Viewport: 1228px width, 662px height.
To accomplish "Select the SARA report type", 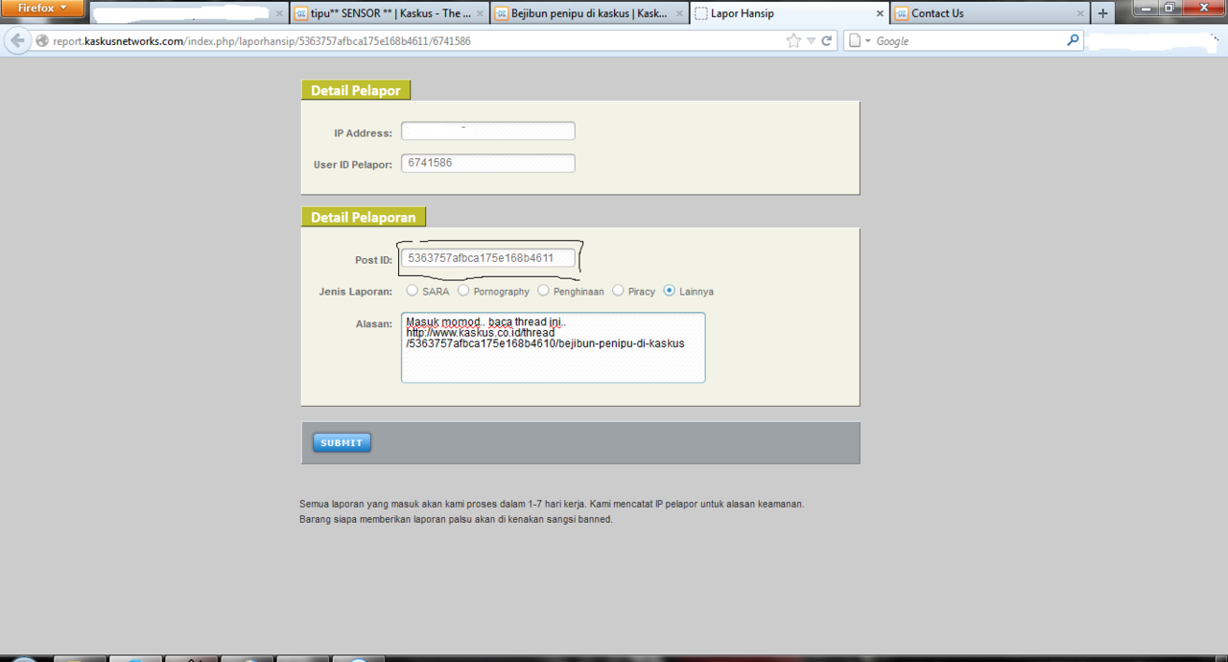I will click(x=413, y=291).
